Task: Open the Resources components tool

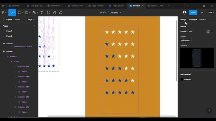Action: [48, 12]
